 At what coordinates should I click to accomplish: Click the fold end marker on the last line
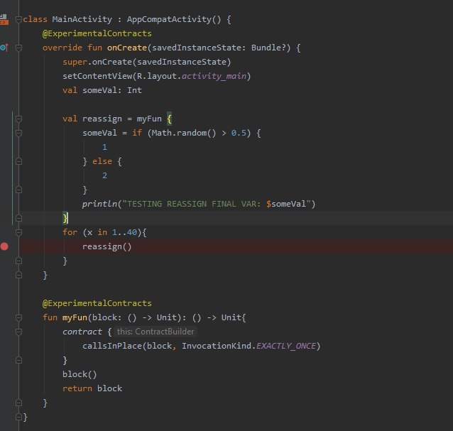click(18, 417)
